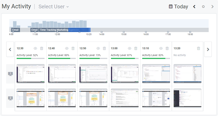
Task: Open the Select User dropdown
Action: point(54,6)
